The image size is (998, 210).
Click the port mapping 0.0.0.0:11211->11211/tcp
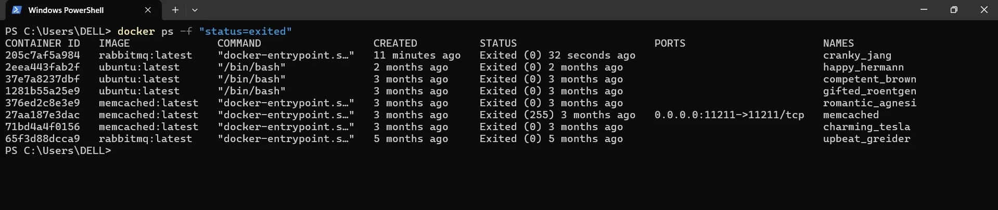[x=729, y=115]
